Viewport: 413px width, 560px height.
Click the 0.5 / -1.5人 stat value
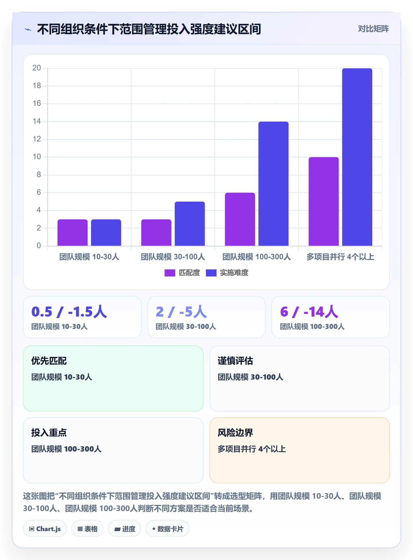[69, 312]
